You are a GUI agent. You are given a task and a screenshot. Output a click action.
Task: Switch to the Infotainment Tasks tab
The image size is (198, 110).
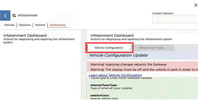(151, 48)
